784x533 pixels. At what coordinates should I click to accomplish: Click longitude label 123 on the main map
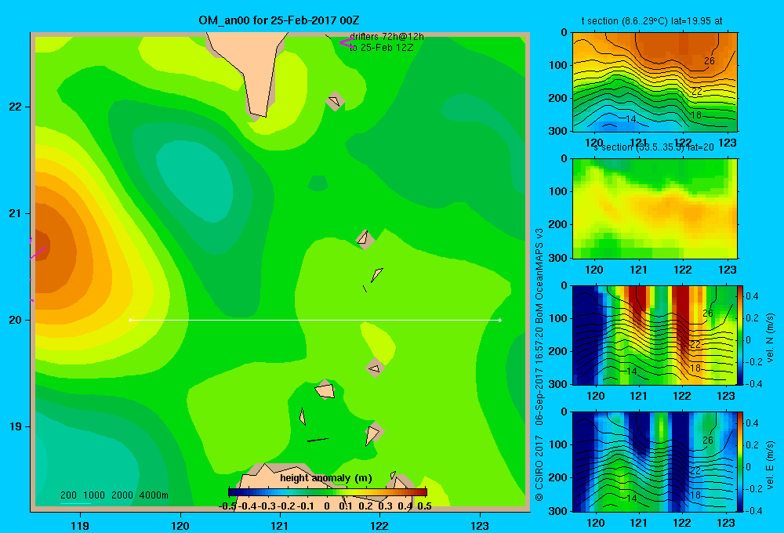[x=480, y=525]
